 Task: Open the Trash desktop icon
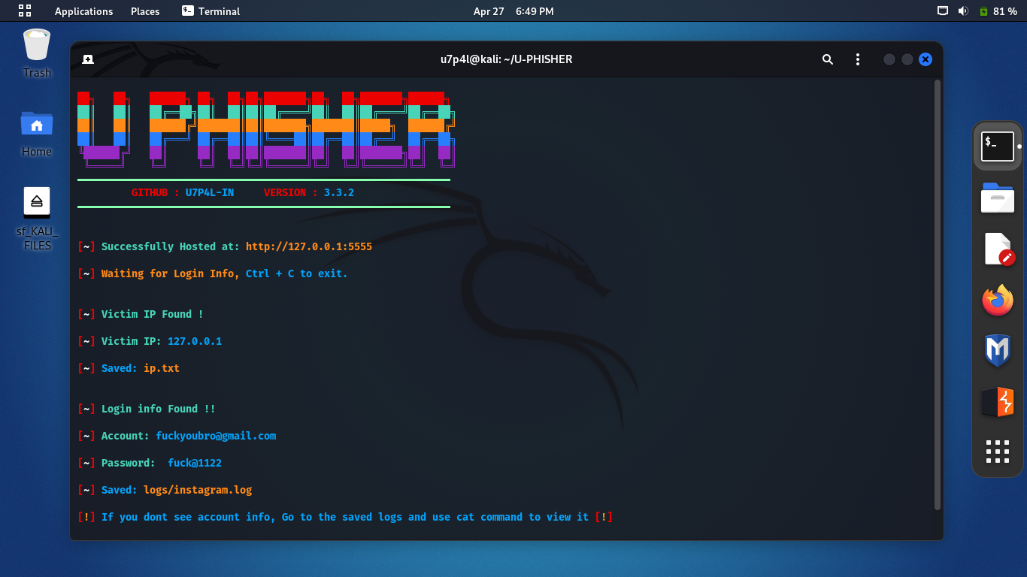pos(37,53)
